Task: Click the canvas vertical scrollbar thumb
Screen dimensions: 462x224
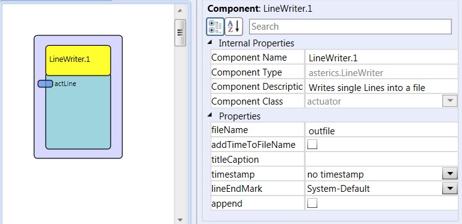Action: 181,32
